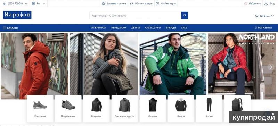The image size is (278, 126).
Task: Click the Марафон logo
Action: pos(17,15)
